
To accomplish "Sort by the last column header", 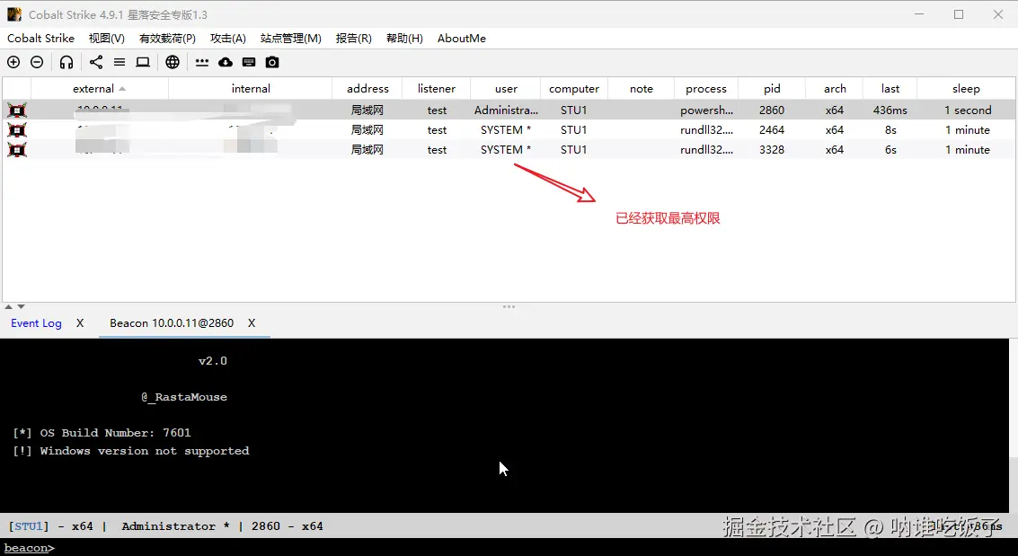I will [890, 89].
